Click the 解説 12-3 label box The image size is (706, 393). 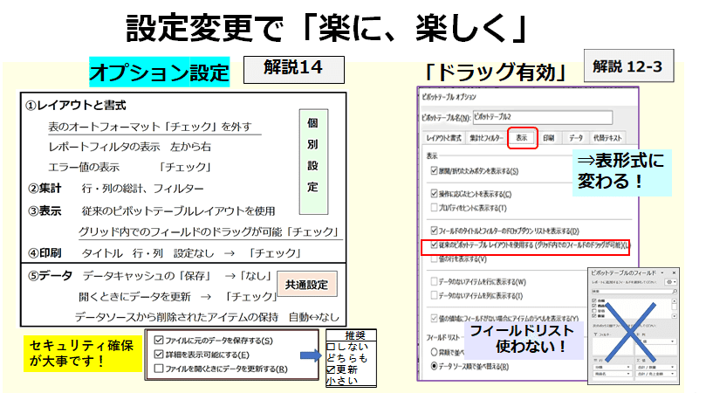coord(628,65)
